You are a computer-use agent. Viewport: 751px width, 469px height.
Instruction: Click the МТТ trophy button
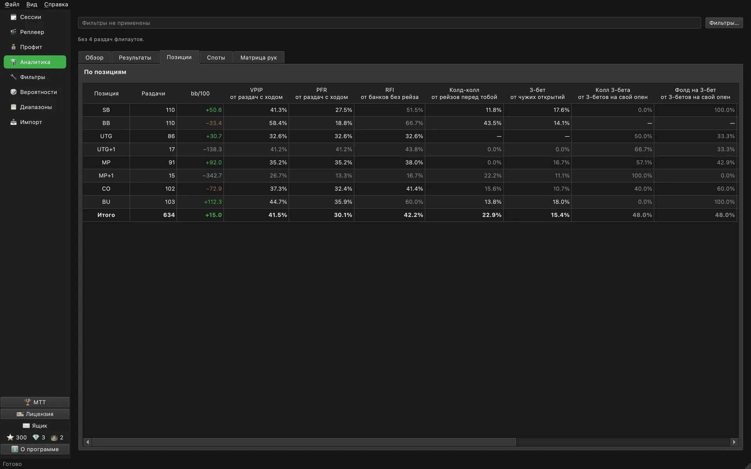coord(35,402)
